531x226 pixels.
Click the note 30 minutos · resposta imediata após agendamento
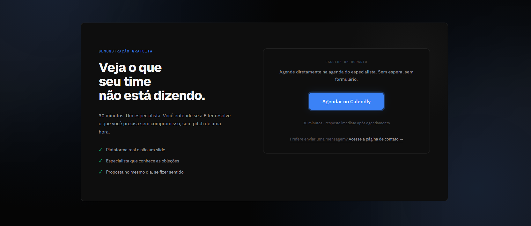point(346,123)
